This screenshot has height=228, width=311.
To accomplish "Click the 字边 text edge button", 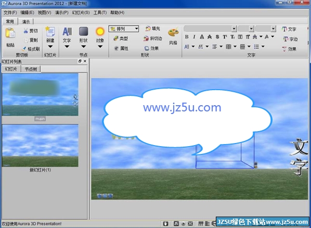I will point(290,39).
